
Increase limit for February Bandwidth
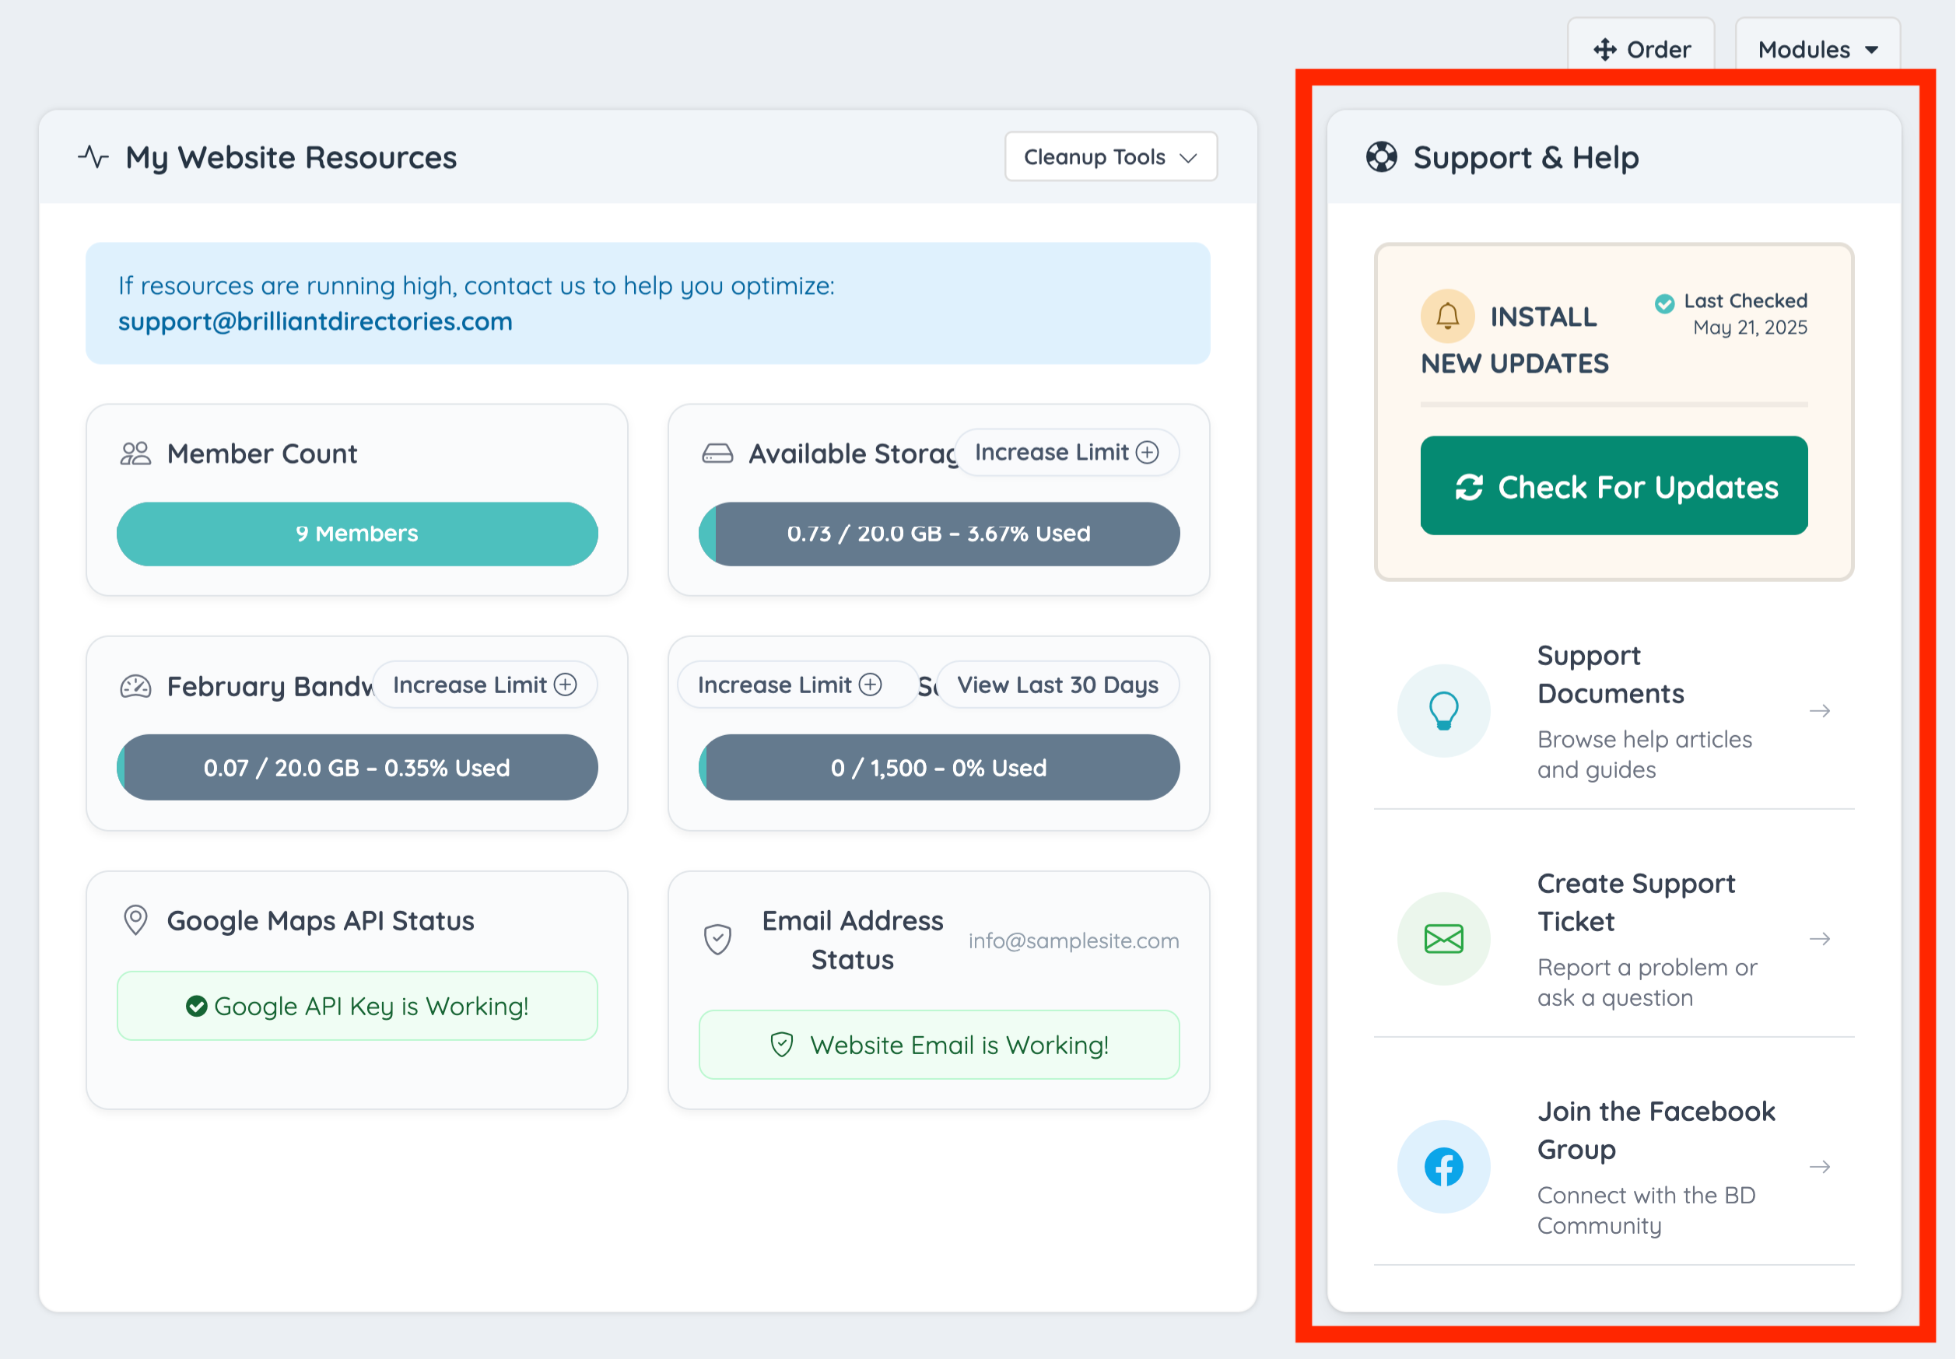(x=485, y=685)
